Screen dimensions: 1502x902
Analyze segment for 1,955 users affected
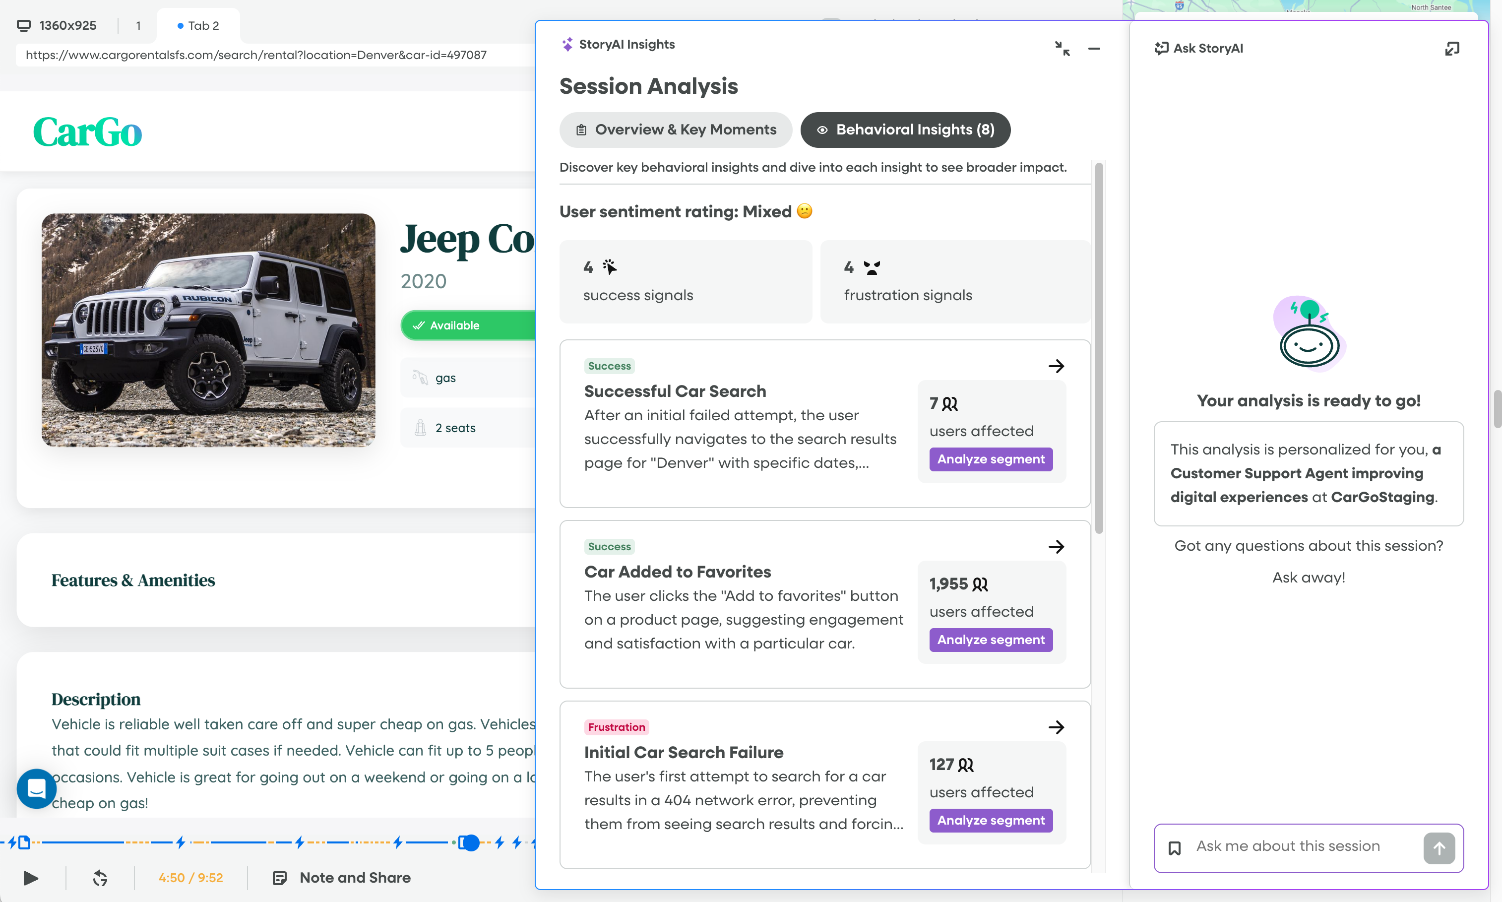[991, 640]
